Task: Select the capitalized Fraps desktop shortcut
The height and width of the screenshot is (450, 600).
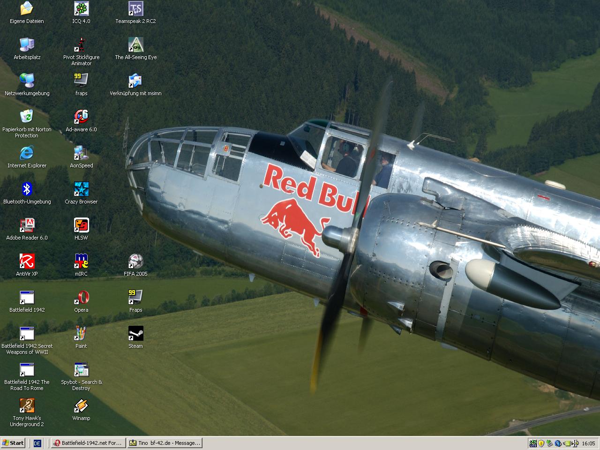Action: pos(135,301)
